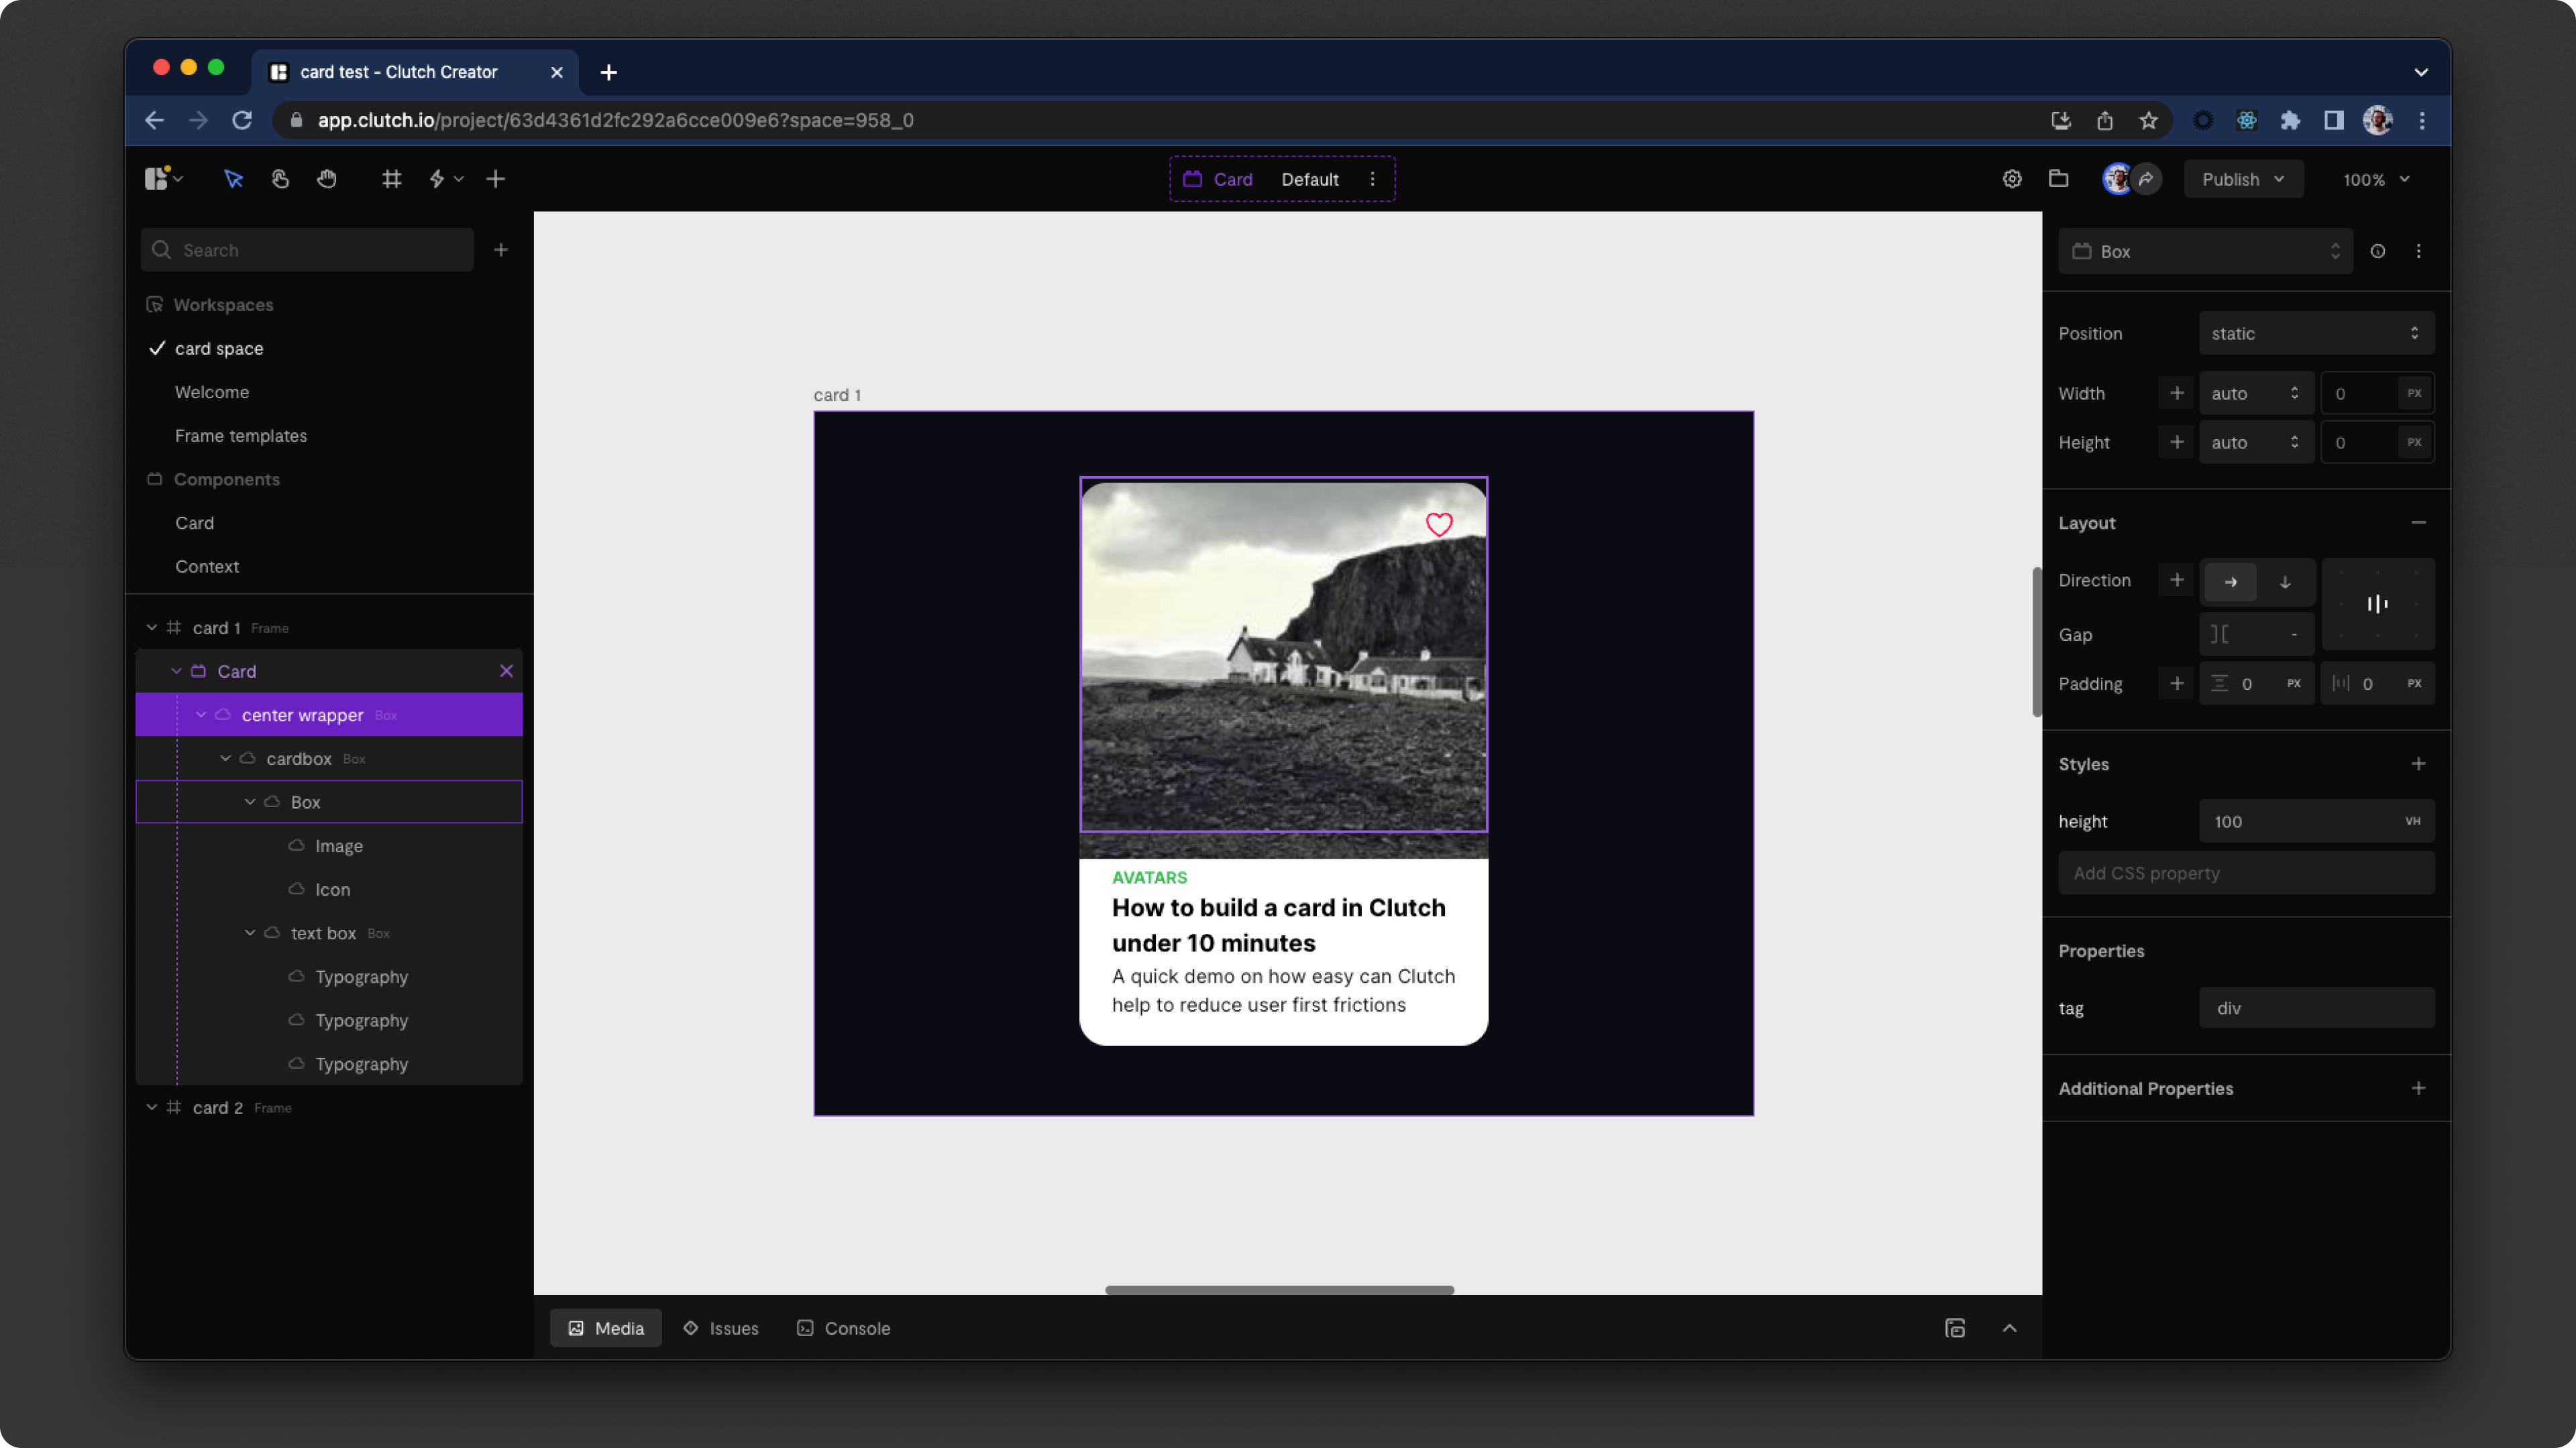The width and height of the screenshot is (2576, 1448).
Task: Click the heart icon on card image
Action: click(1438, 525)
